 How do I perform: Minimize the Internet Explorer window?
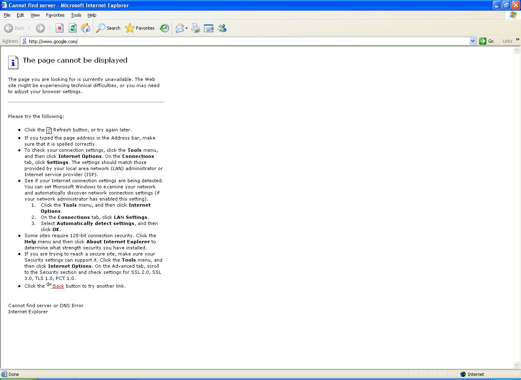497,5
